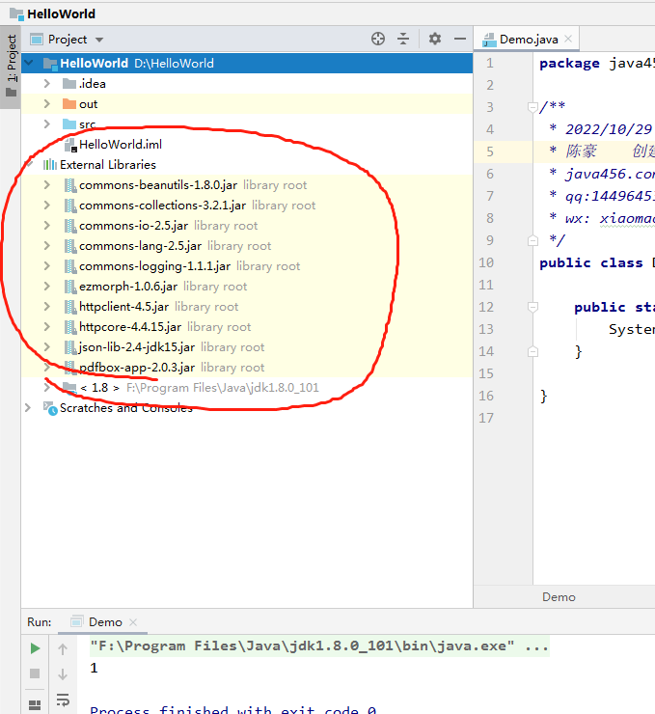The image size is (655, 714).
Task: Click the locate/scroll-from-source crosshair icon
Action: 378,40
